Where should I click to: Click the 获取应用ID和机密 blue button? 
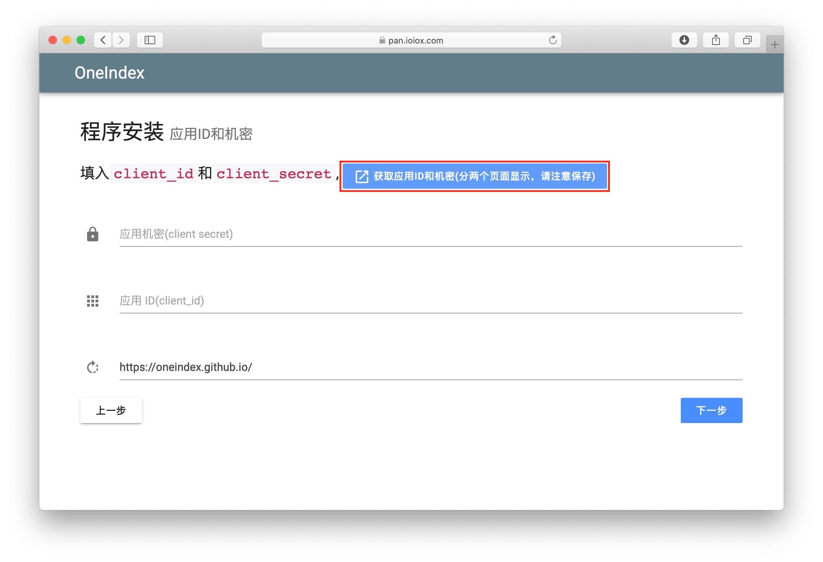(475, 176)
